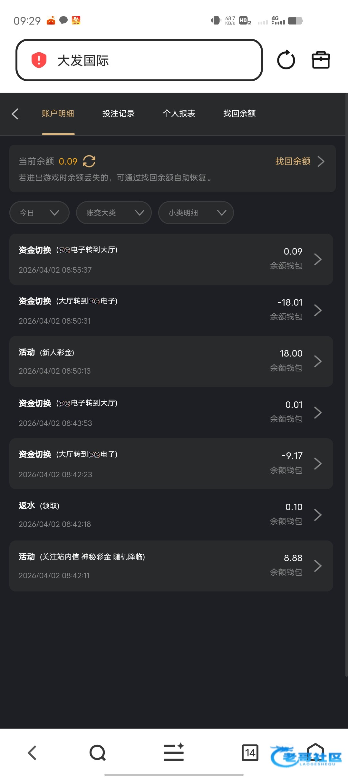
Task: Expand the 今日 date dropdown
Action: 39,213
